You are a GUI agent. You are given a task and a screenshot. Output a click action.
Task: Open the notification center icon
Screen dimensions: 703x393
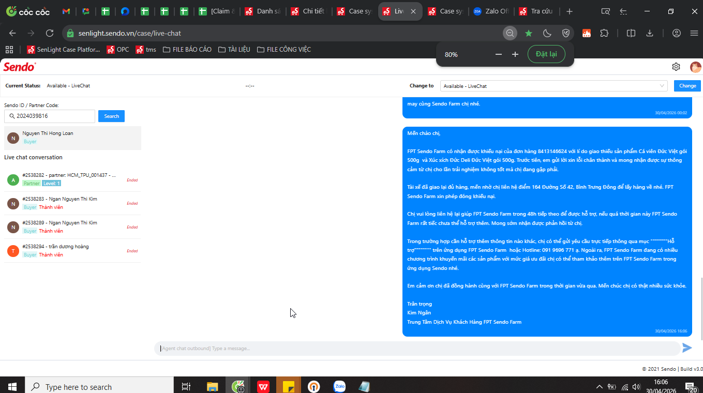tap(691, 387)
